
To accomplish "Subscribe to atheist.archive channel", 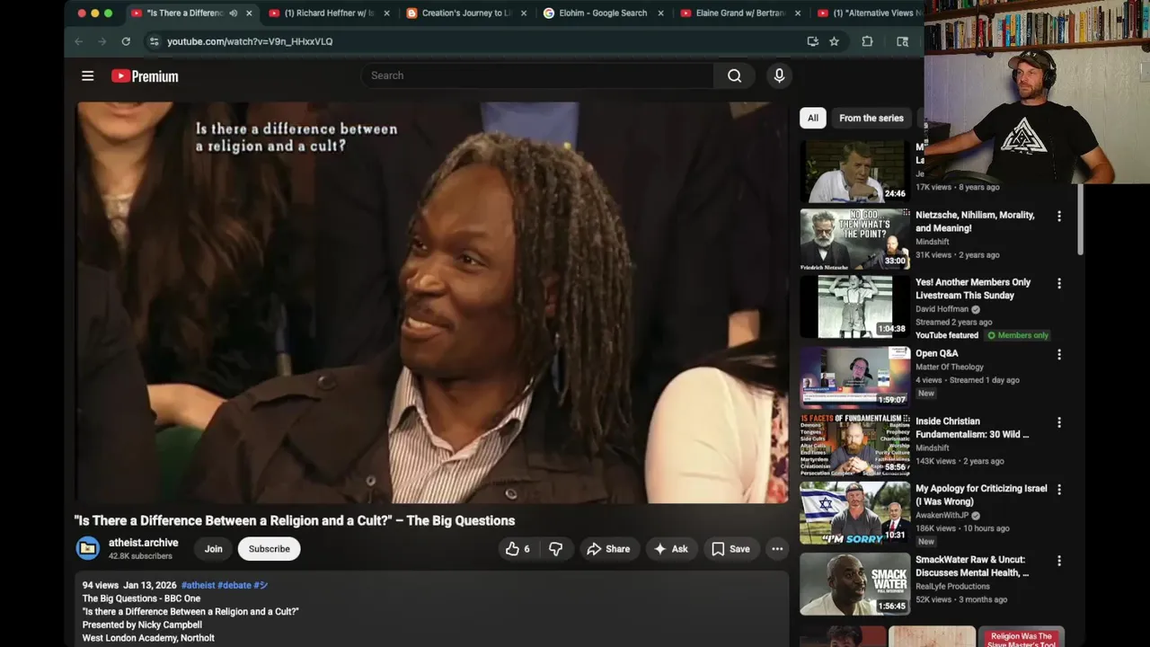I will click(269, 549).
